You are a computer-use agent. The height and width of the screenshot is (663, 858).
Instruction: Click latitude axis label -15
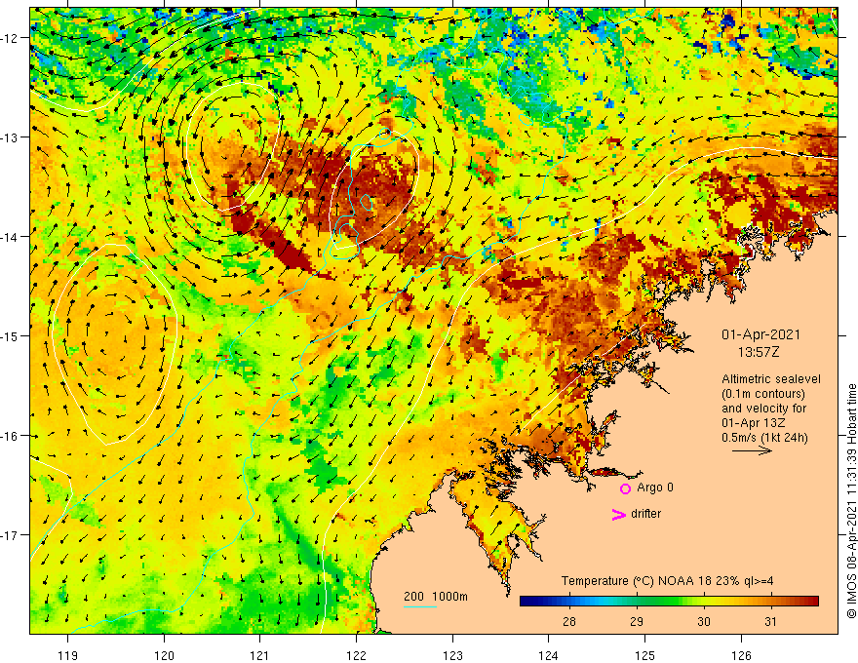[x=10, y=336]
